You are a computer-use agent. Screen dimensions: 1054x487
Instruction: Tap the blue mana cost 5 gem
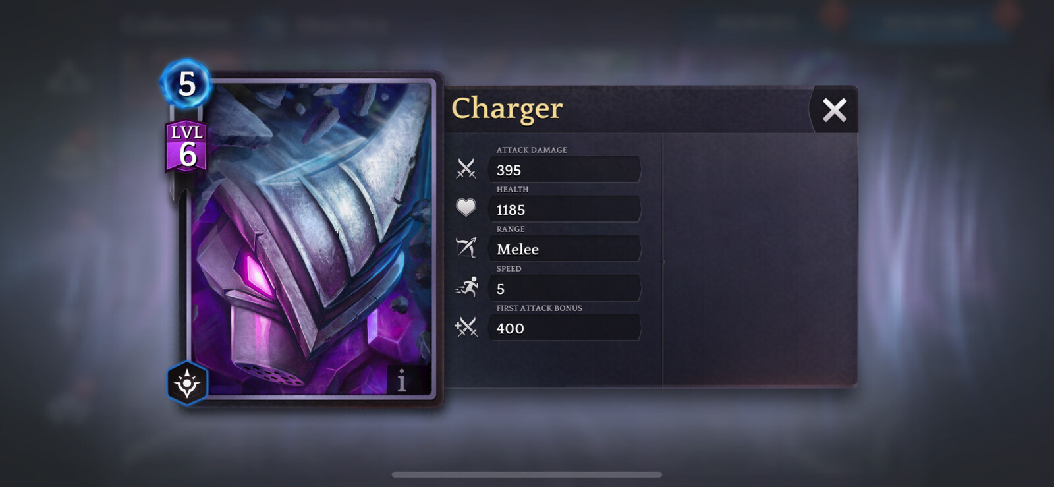[186, 84]
